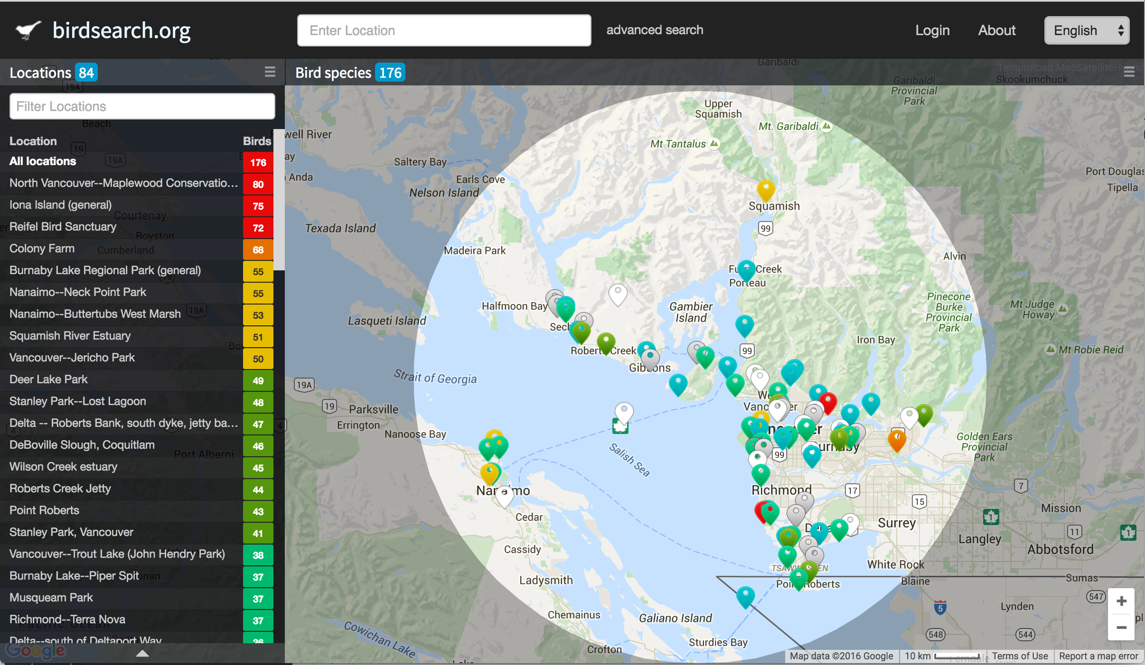Select the white marker in the Salish Sea
The height and width of the screenshot is (665, 1145).
coord(624,414)
